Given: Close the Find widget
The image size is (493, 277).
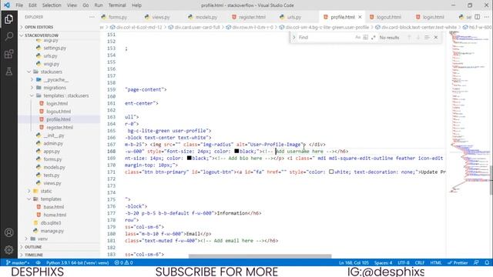Looking at the screenshot, I should [x=436, y=38].
